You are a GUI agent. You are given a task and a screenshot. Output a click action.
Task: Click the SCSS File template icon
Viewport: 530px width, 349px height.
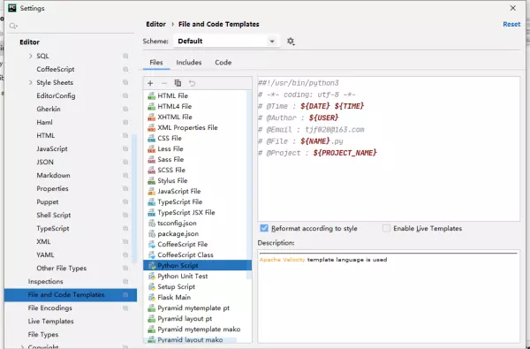[x=151, y=171]
